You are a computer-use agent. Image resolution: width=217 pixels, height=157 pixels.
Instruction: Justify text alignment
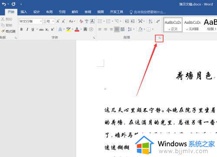(x=117, y=29)
